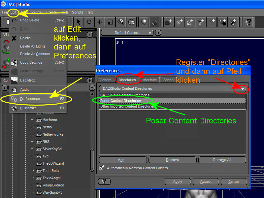Image resolution: width=264 pixels, height=198 pixels.
Task: Open the content directories type dropdown arrow
Action: click(243, 89)
